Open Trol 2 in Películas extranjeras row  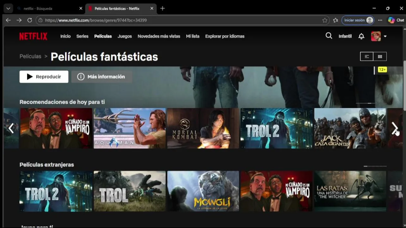(x=56, y=191)
